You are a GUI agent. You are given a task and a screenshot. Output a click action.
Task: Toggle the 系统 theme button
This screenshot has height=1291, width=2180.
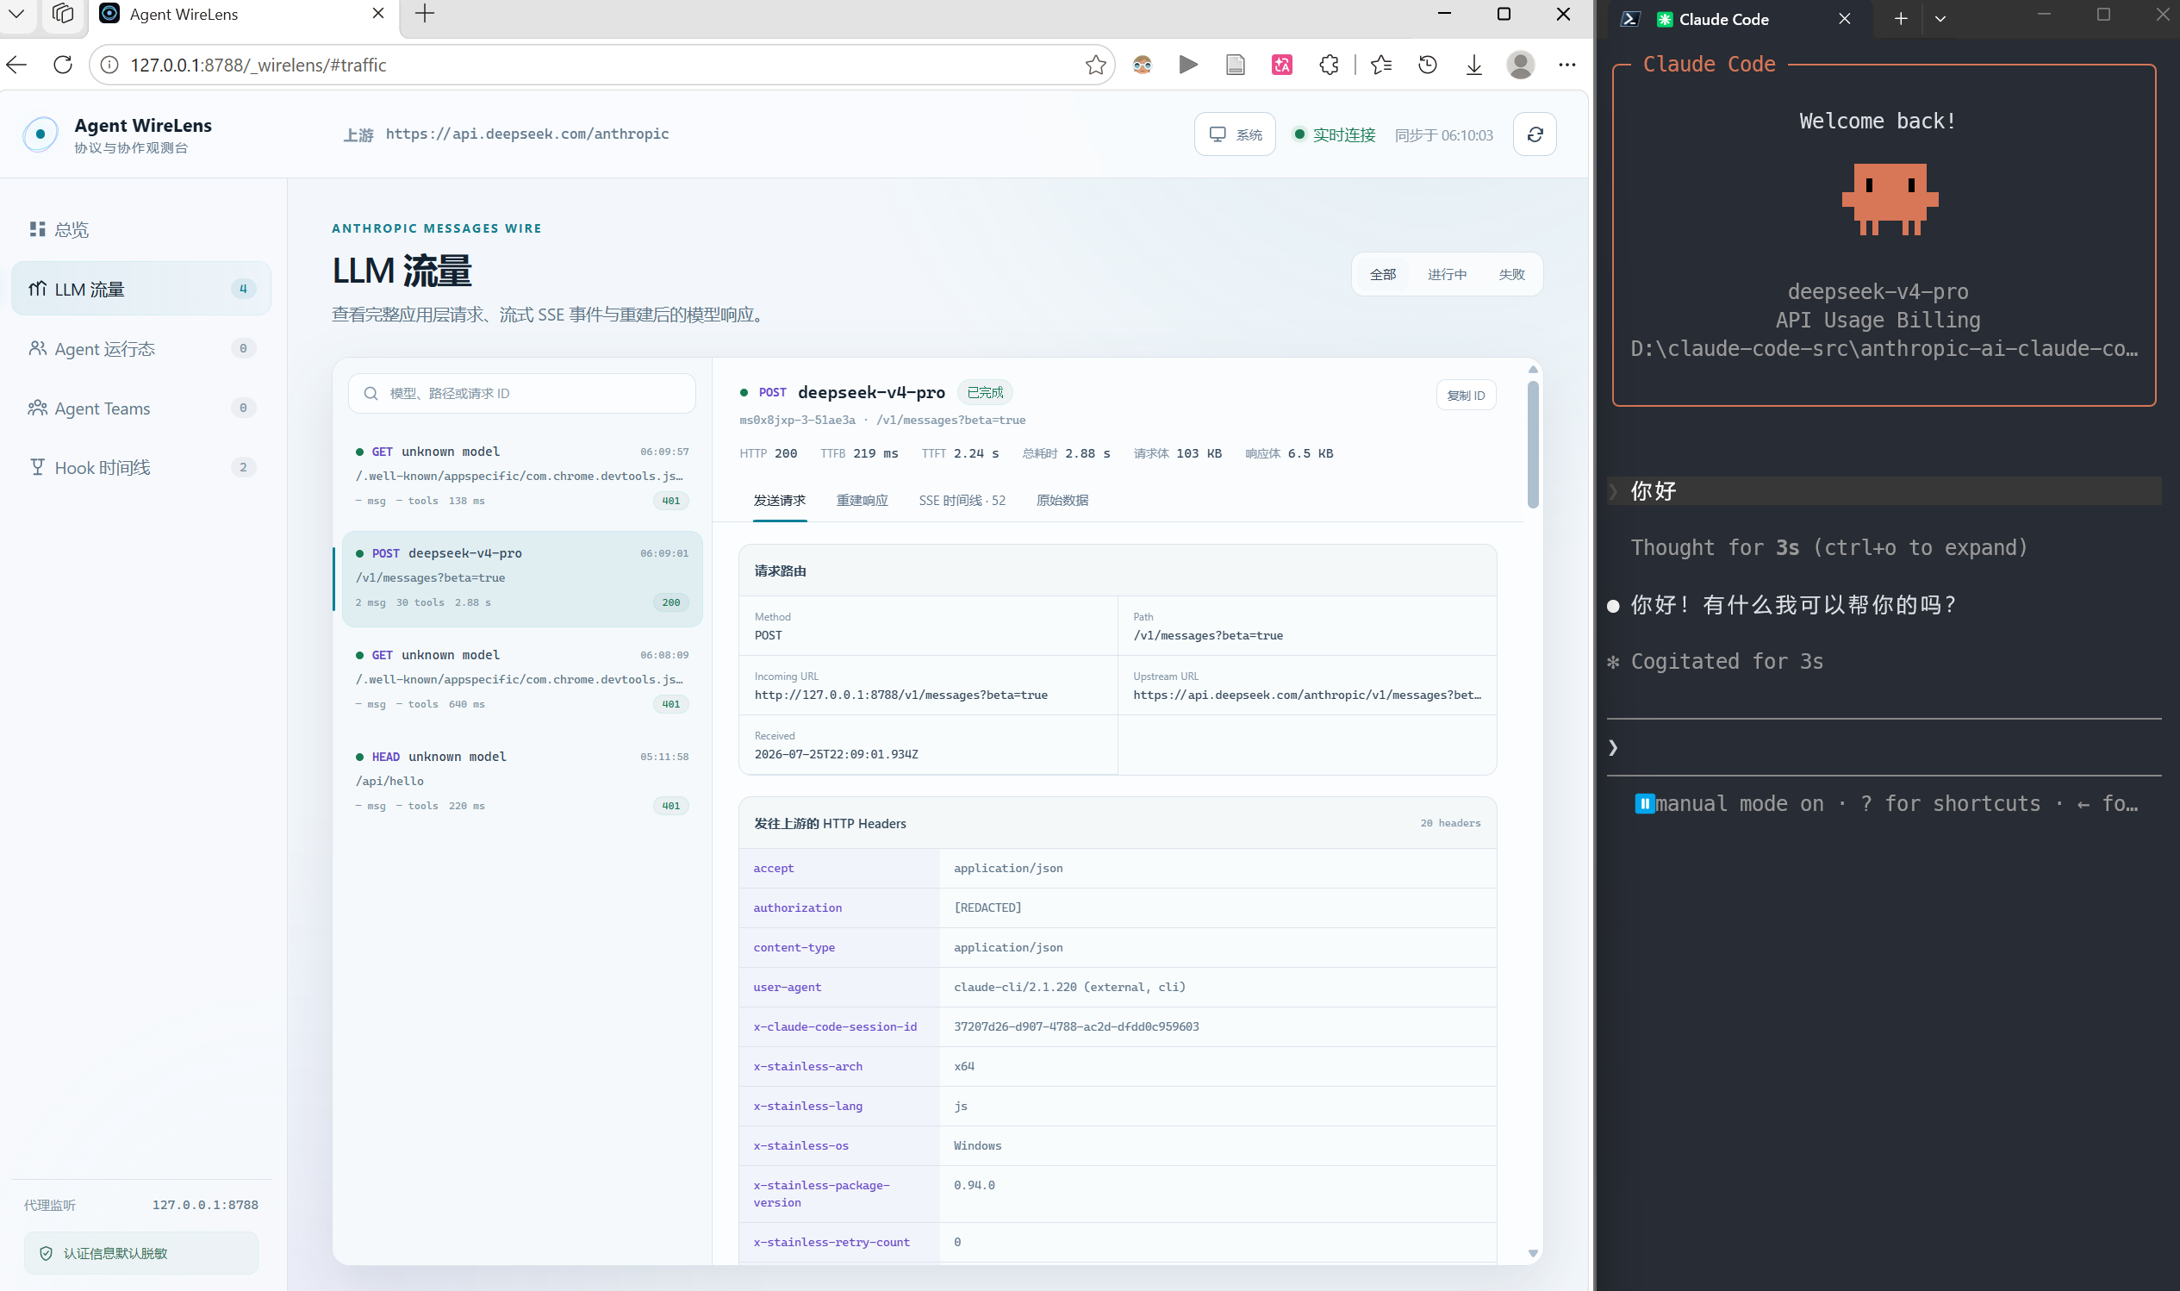point(1235,134)
